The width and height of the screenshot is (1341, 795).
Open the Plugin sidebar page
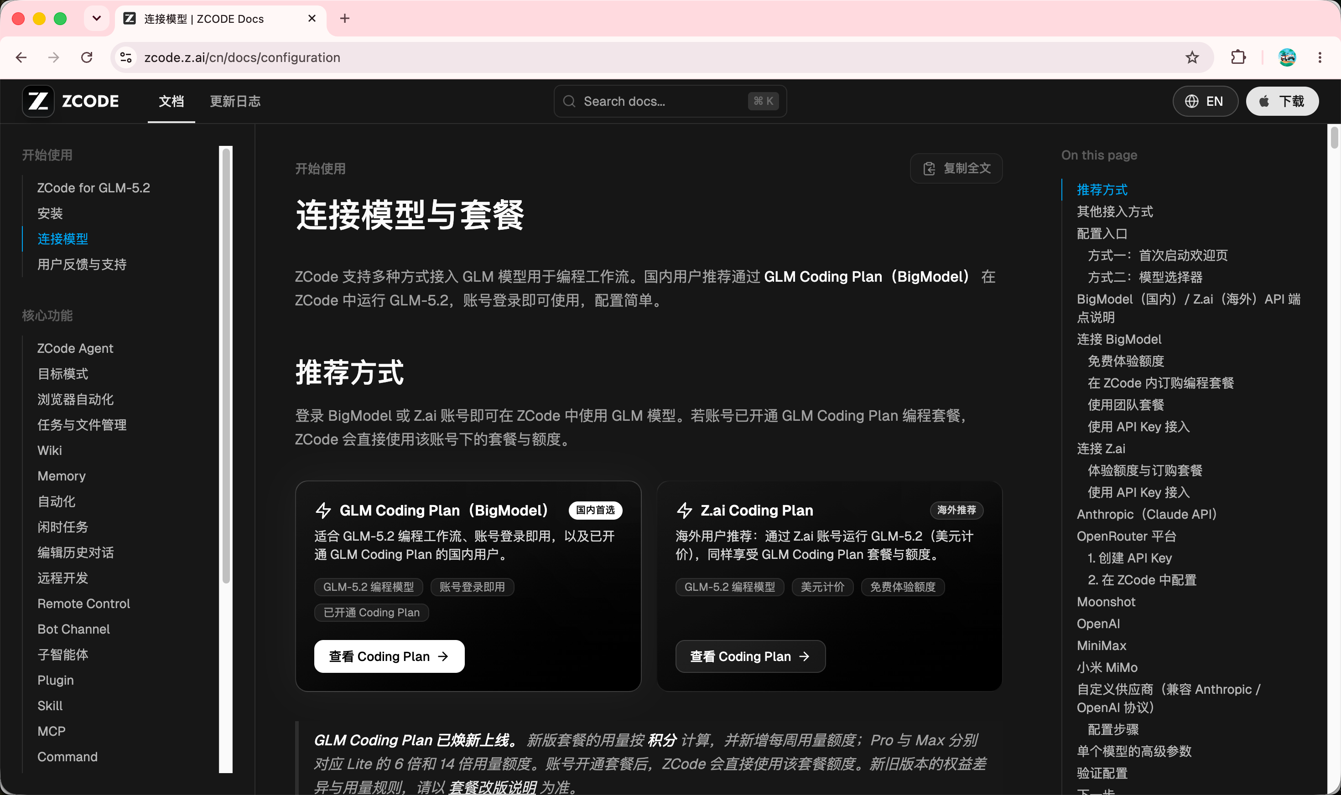click(x=56, y=681)
